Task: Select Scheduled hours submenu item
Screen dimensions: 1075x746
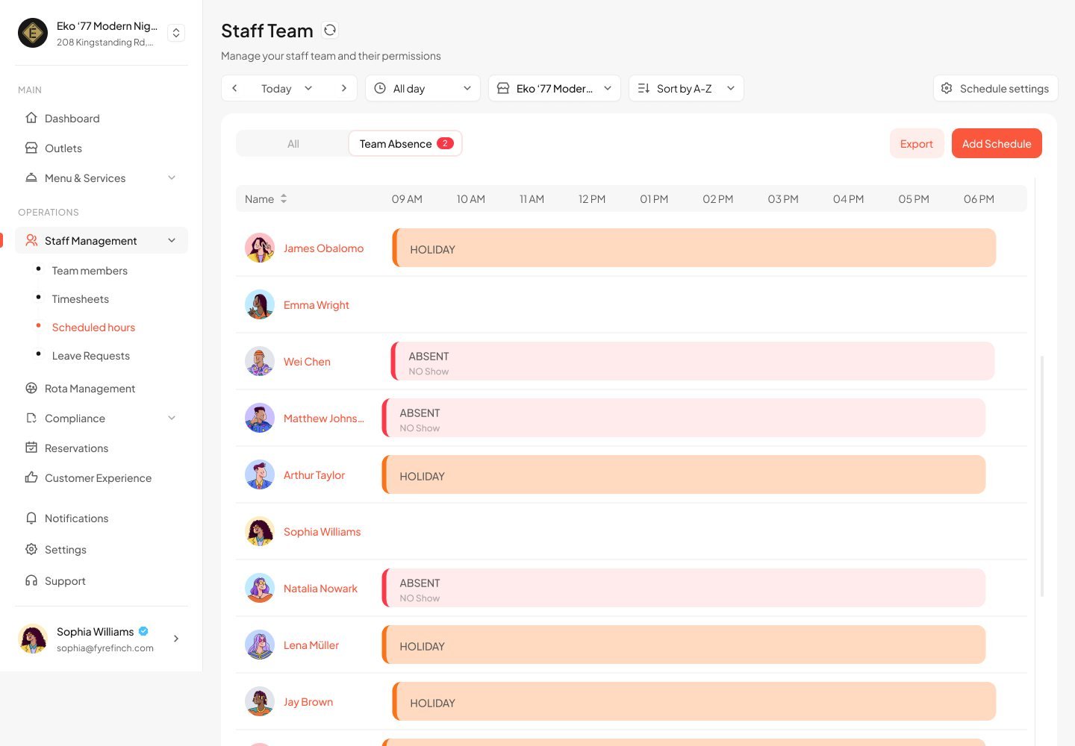Action: click(x=93, y=327)
